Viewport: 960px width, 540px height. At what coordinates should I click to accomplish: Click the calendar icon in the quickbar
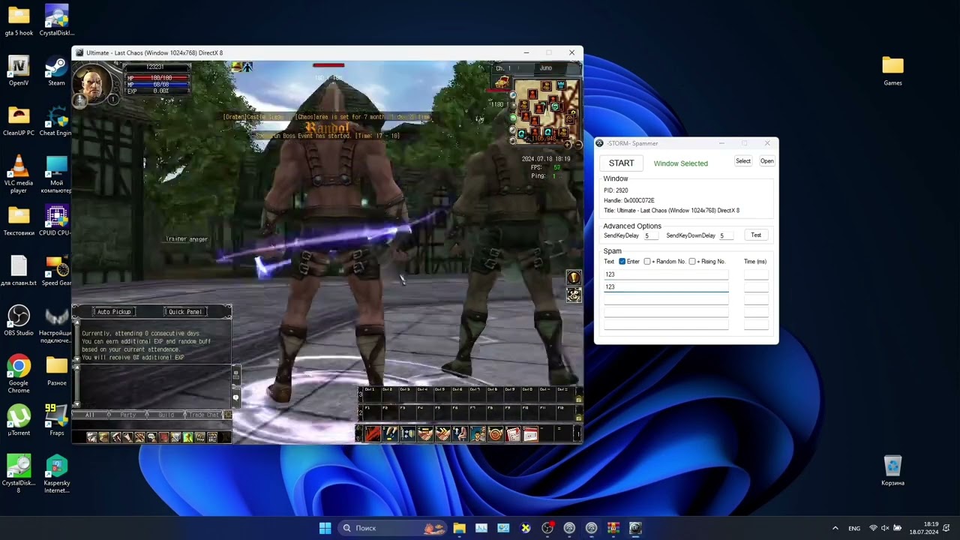(x=530, y=433)
